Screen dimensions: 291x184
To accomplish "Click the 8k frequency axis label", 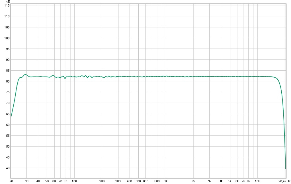I will [248, 181].
